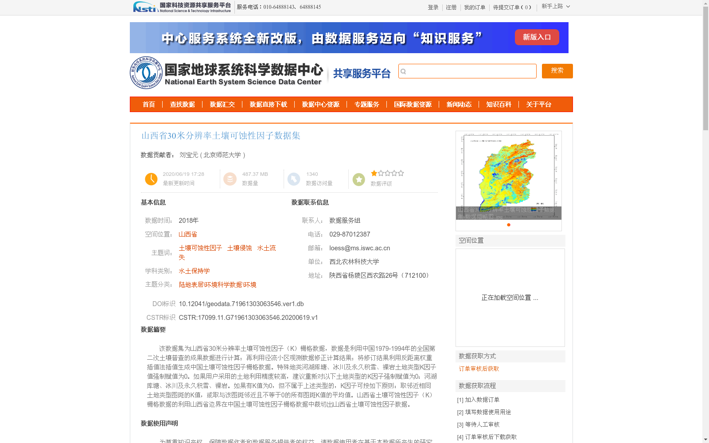Click the 西北农林科技大学 organization text
Image resolution: width=709 pixels, height=443 pixels.
coord(354,262)
